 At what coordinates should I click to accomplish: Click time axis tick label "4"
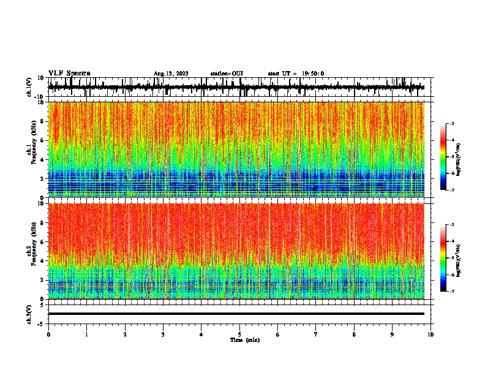click(201, 335)
